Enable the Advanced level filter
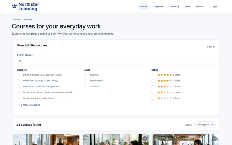Image resolution: width=232 pixels, height=145 pixels. (x=86, y=87)
